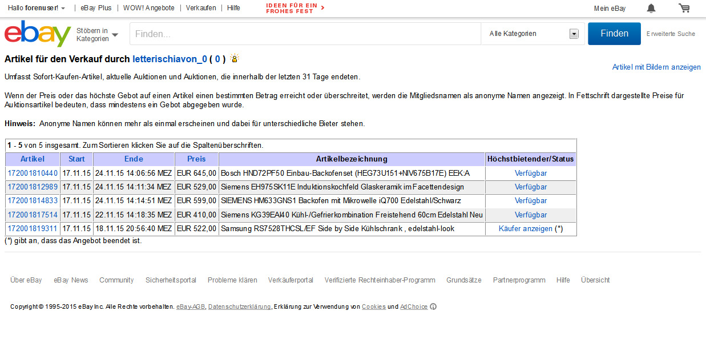This screenshot has width=706, height=339.
Task: Open the eBay-AGB link
Action: coord(190,307)
